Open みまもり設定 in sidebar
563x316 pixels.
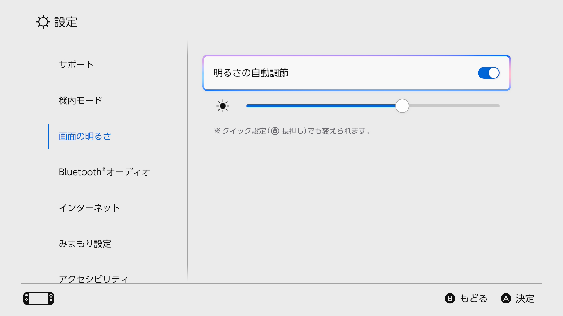click(85, 244)
